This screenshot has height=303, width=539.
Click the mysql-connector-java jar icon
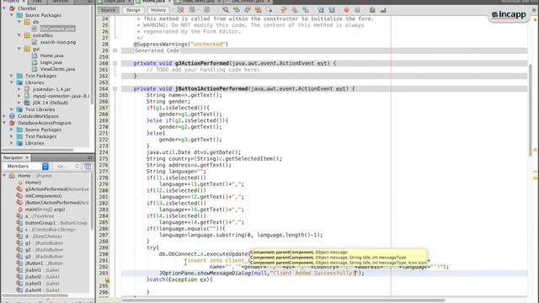tap(27, 96)
